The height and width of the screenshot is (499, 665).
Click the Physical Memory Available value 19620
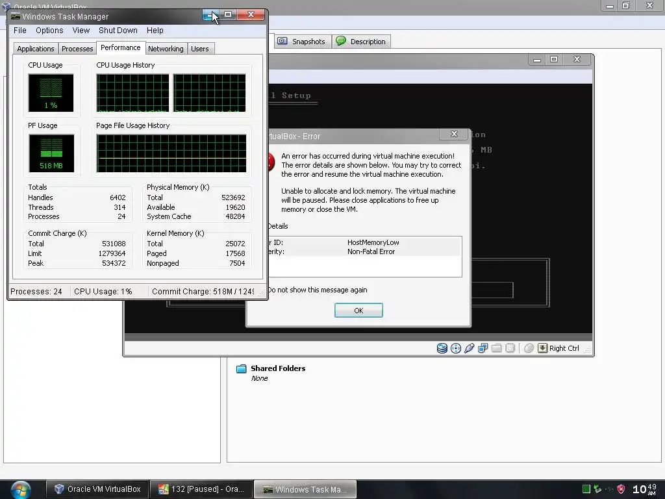pyautogui.click(x=235, y=207)
